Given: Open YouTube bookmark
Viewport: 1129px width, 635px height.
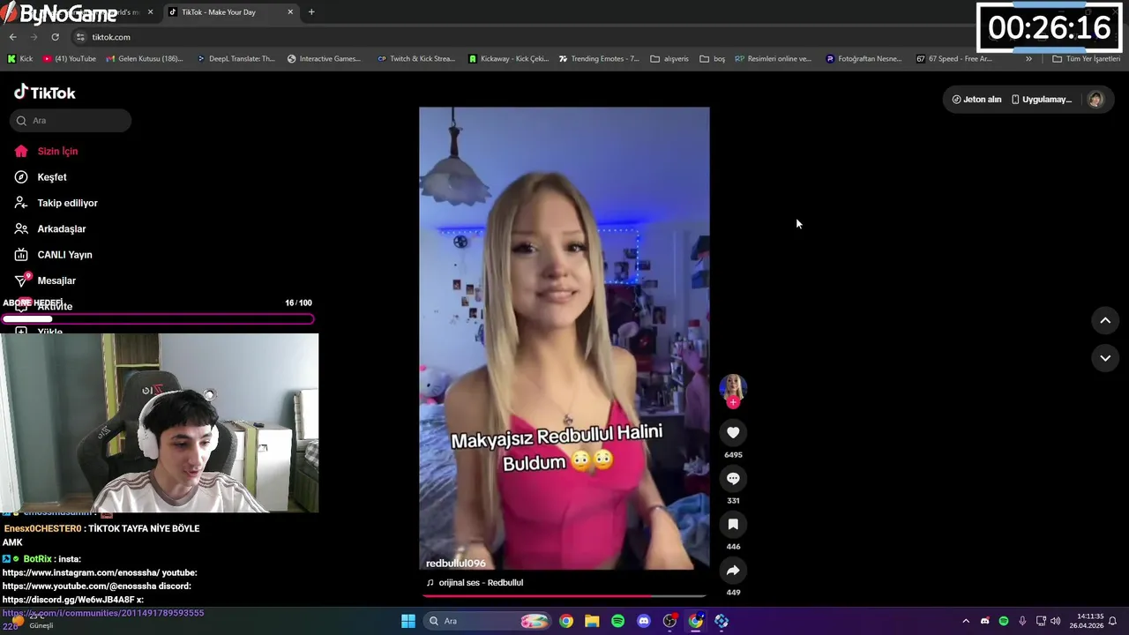Looking at the screenshot, I should click(70, 59).
